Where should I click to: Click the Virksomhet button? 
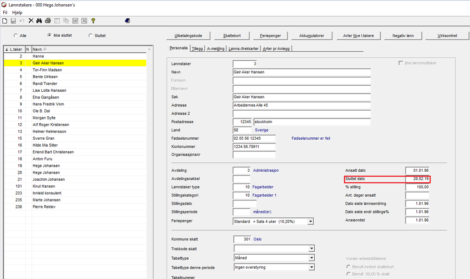click(x=447, y=36)
